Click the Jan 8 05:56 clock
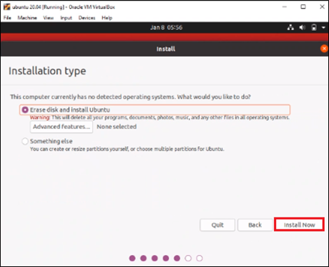This screenshot has width=329, height=267. [166, 27]
